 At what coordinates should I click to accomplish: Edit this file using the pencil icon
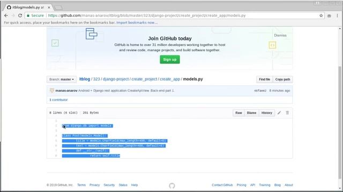point(279,113)
